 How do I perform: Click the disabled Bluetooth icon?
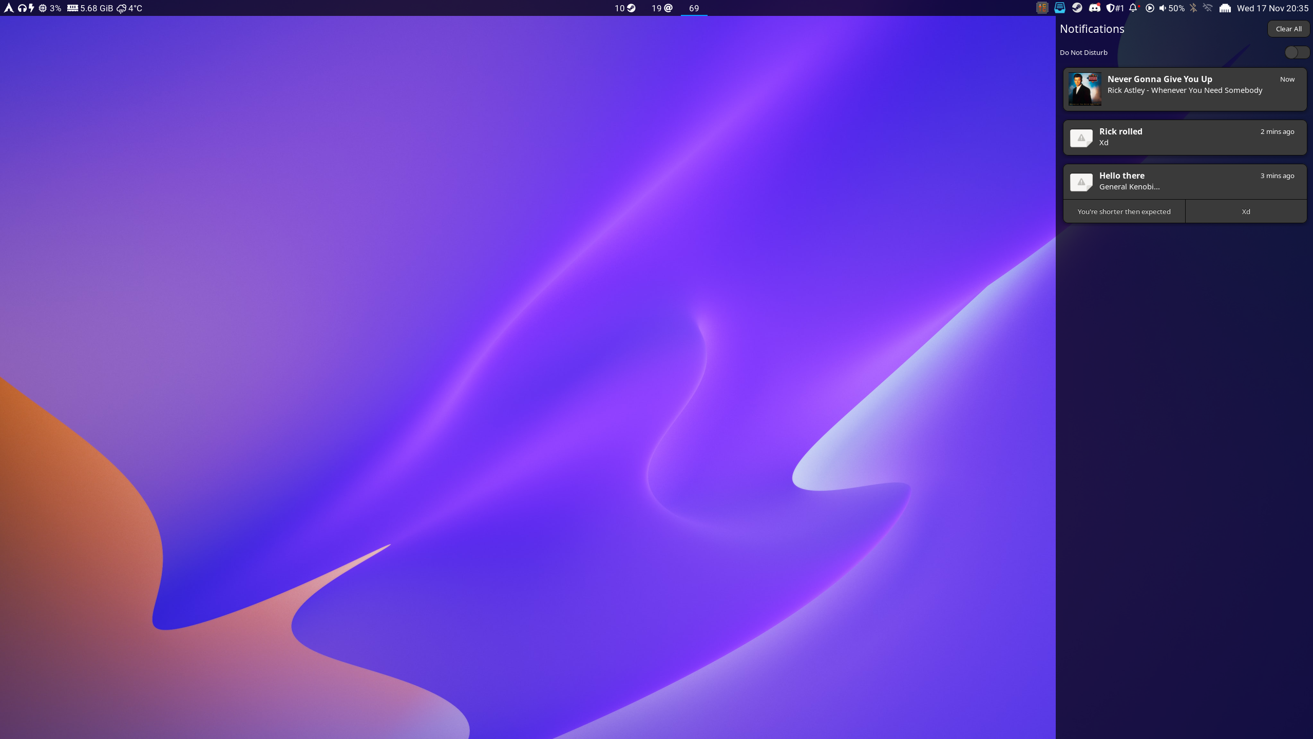(x=1193, y=8)
